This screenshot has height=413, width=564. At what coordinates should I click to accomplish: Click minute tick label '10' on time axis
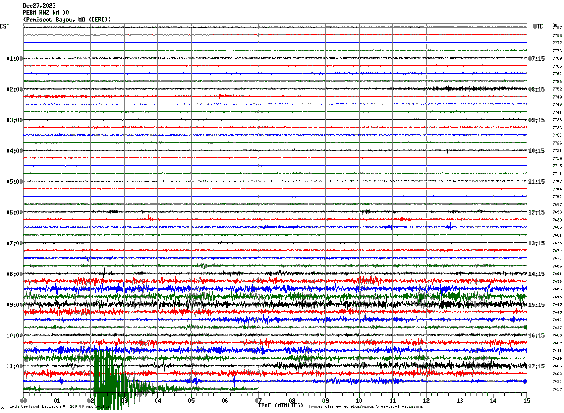[x=359, y=401]
